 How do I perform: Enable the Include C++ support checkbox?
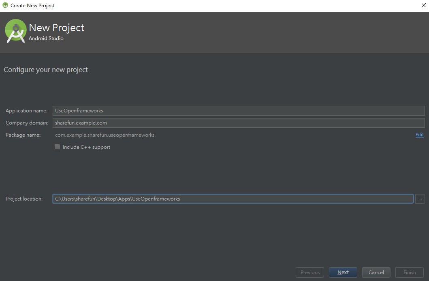click(x=58, y=147)
